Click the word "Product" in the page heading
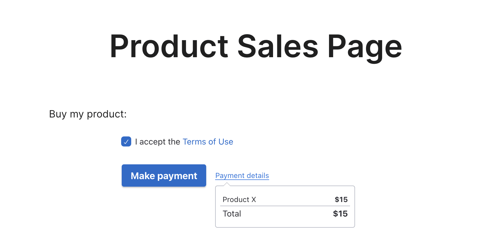 tap(169, 46)
